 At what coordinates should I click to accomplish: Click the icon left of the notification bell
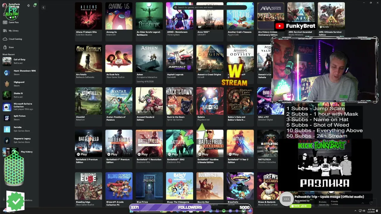(29, 5)
